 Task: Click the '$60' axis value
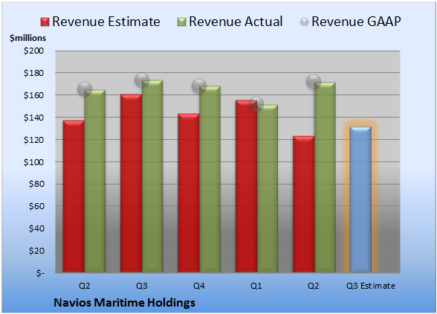point(36,206)
